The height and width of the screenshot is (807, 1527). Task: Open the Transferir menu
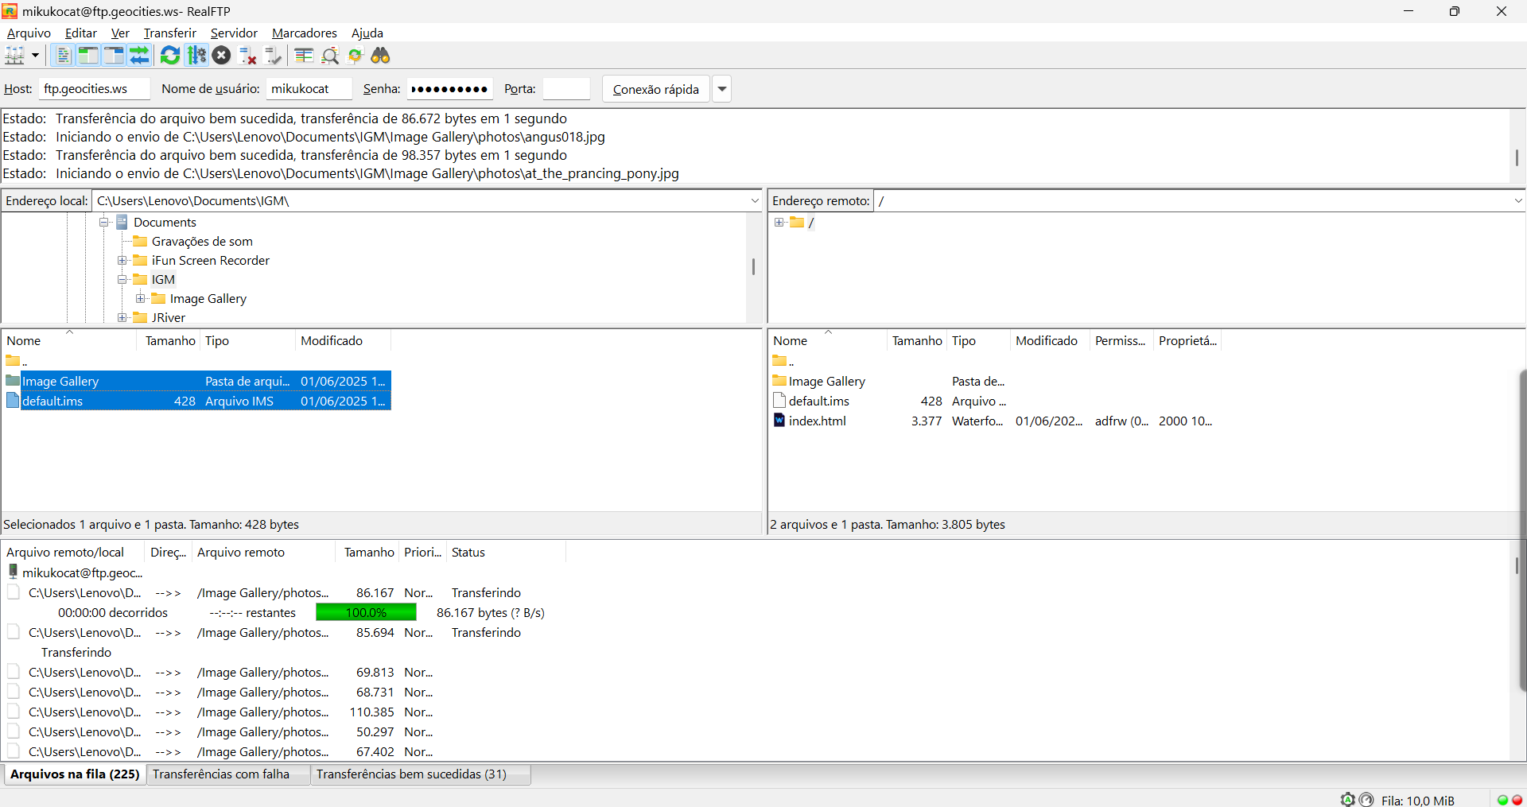tap(169, 33)
